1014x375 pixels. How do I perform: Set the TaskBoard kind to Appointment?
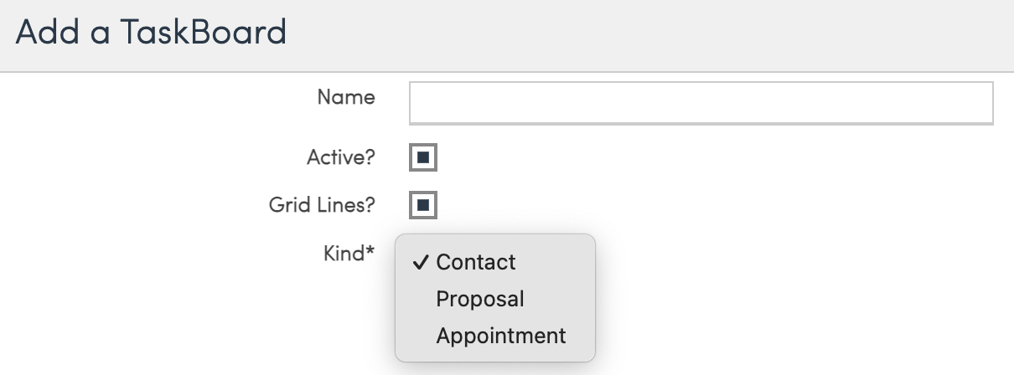point(501,336)
